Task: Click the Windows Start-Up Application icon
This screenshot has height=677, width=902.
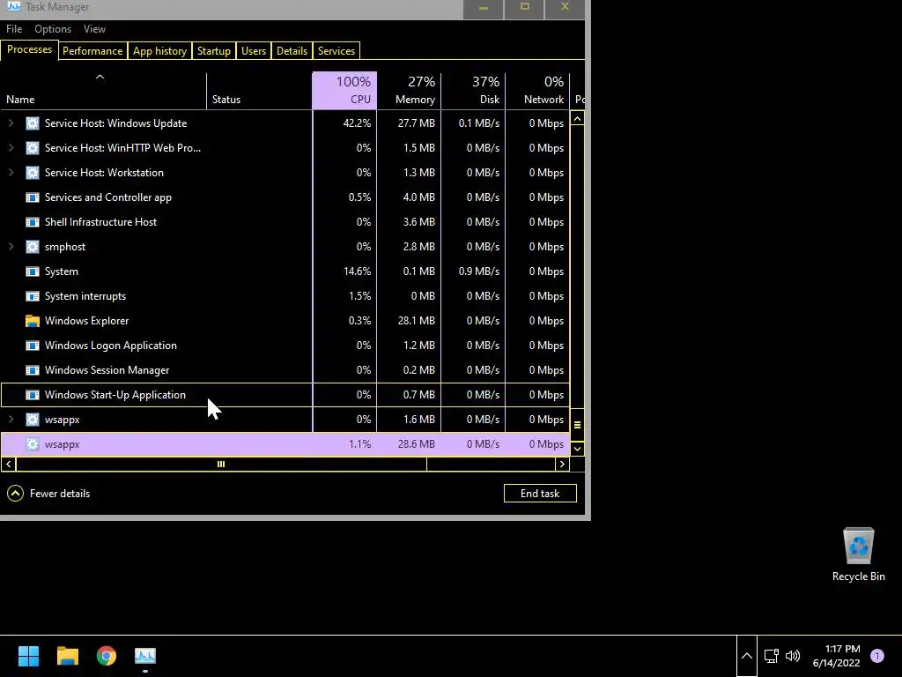Action: 33,395
